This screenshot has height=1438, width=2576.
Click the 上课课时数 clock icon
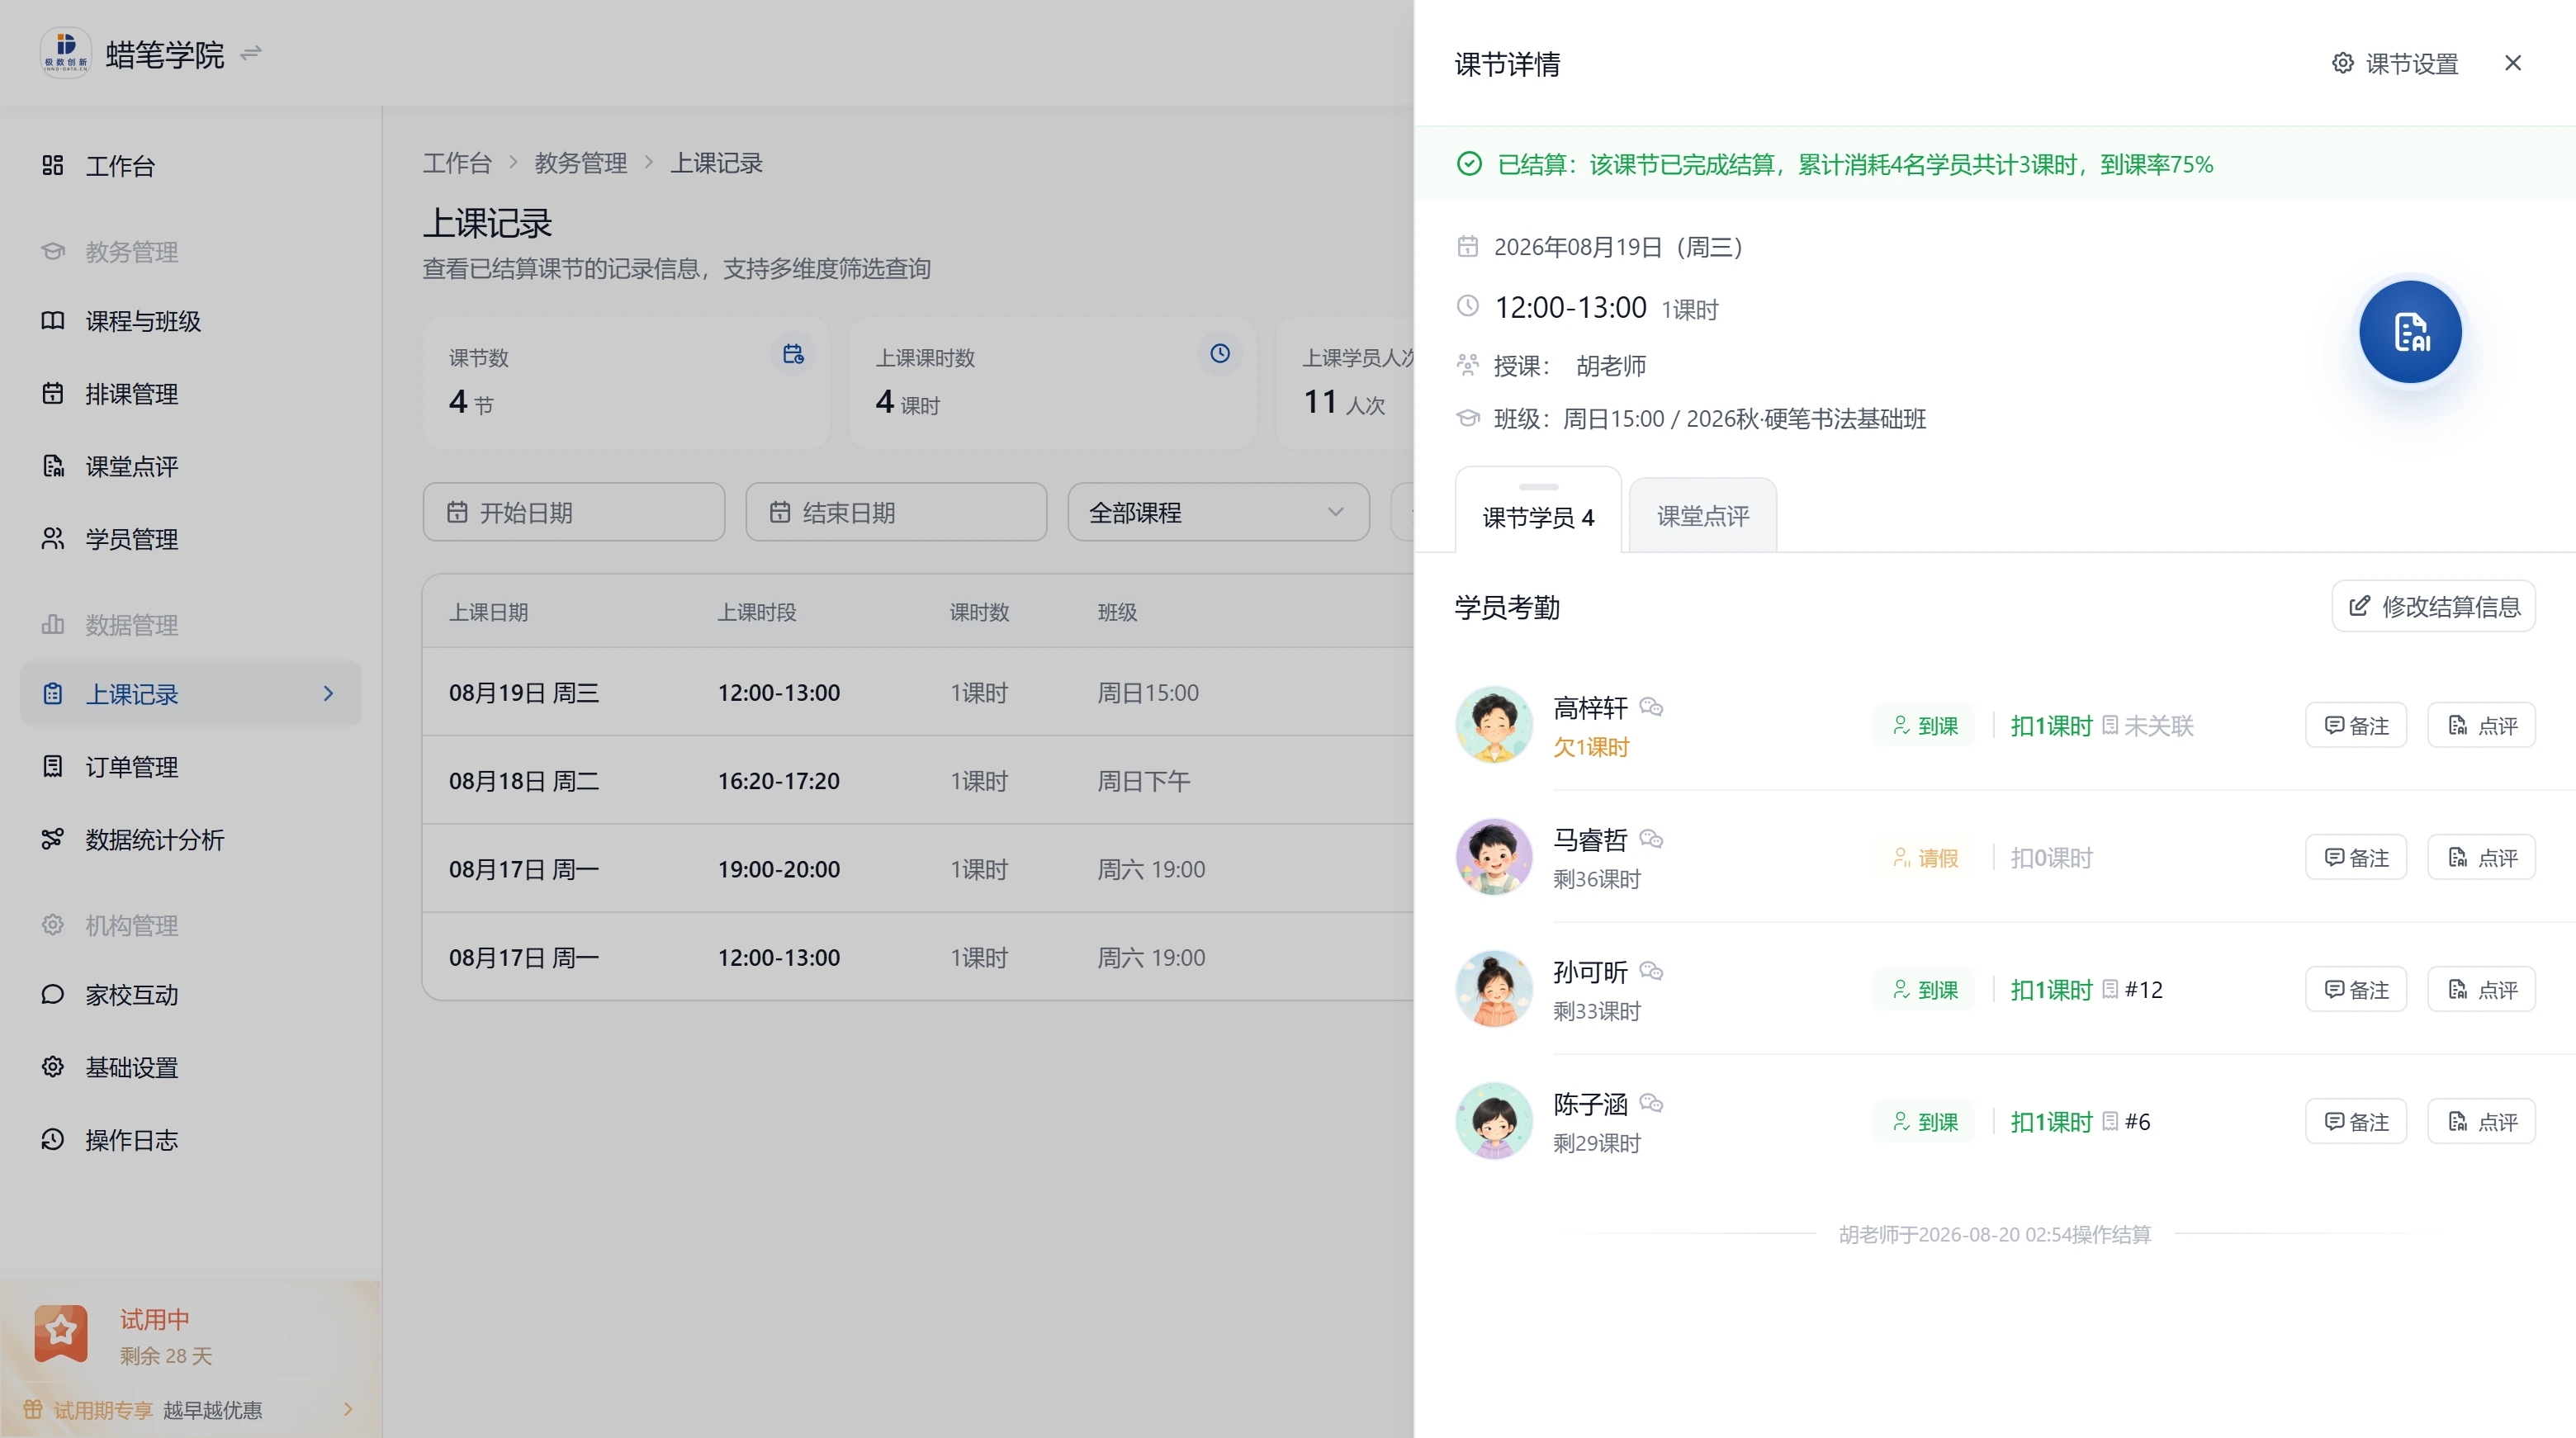pos(1220,353)
